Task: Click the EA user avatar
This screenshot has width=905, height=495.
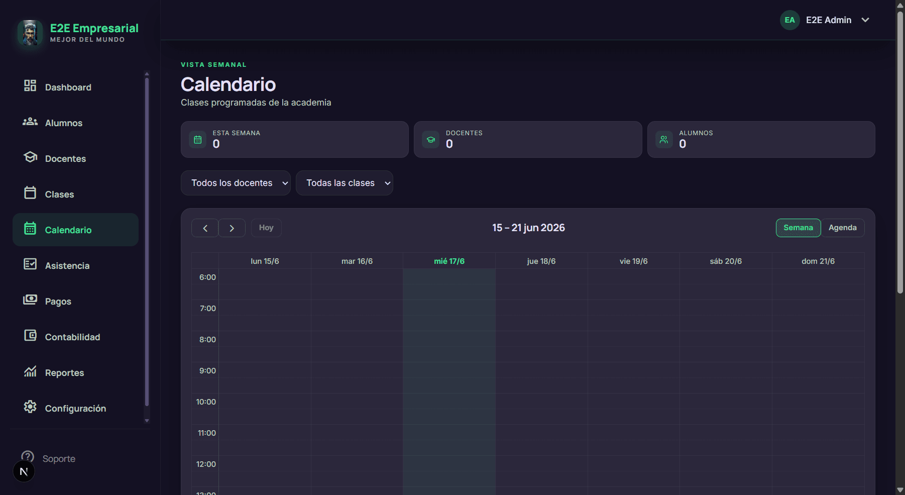Action: 789,20
